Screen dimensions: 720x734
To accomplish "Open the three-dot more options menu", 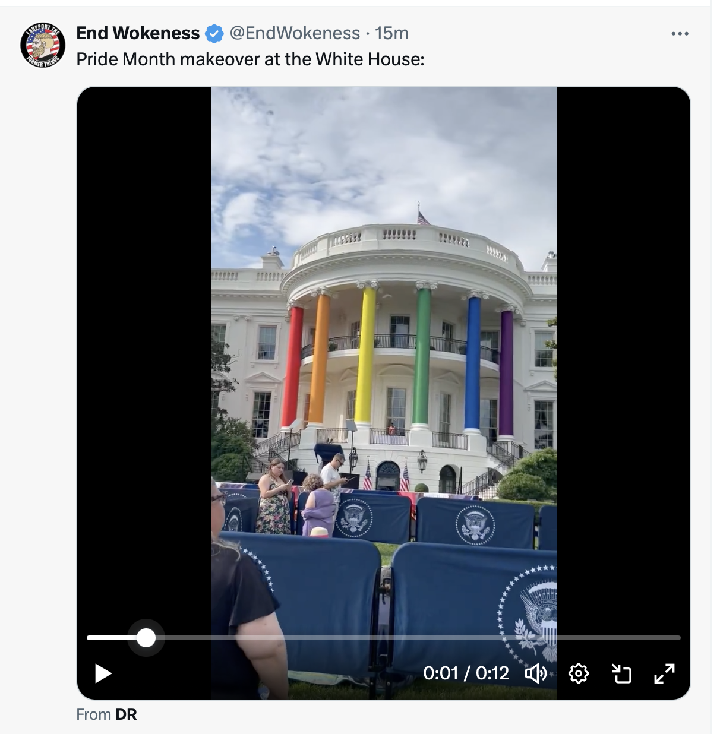I will click(x=680, y=34).
